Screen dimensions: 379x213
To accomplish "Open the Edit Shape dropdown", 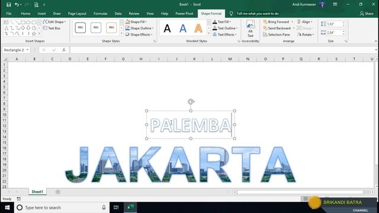I will pos(54,22).
